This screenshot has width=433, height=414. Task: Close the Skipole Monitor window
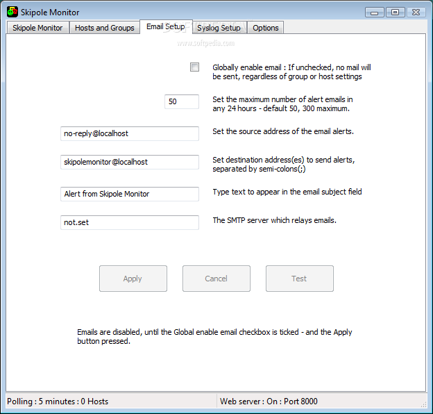click(416, 13)
